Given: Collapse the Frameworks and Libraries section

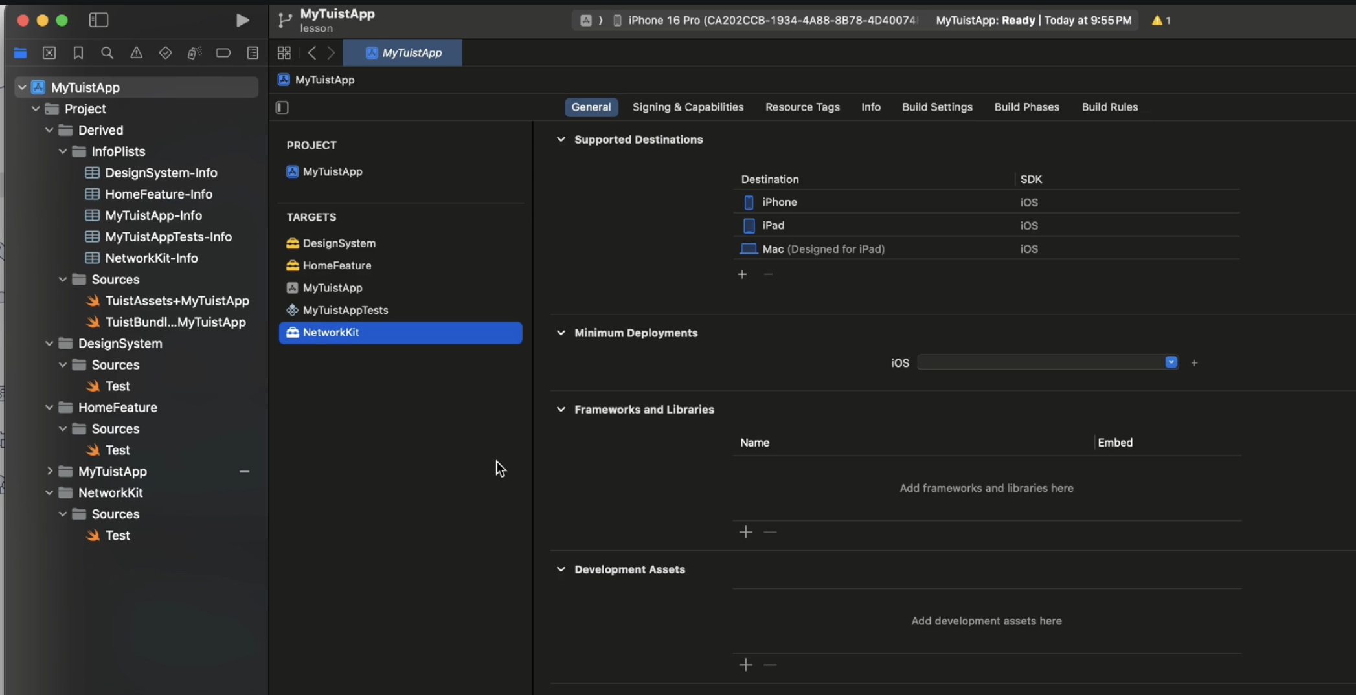Looking at the screenshot, I should pyautogui.click(x=561, y=410).
